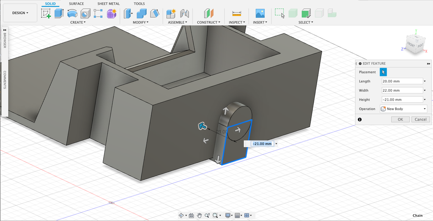Switch to the Surface tab
This screenshot has height=221, width=433.
77,4
